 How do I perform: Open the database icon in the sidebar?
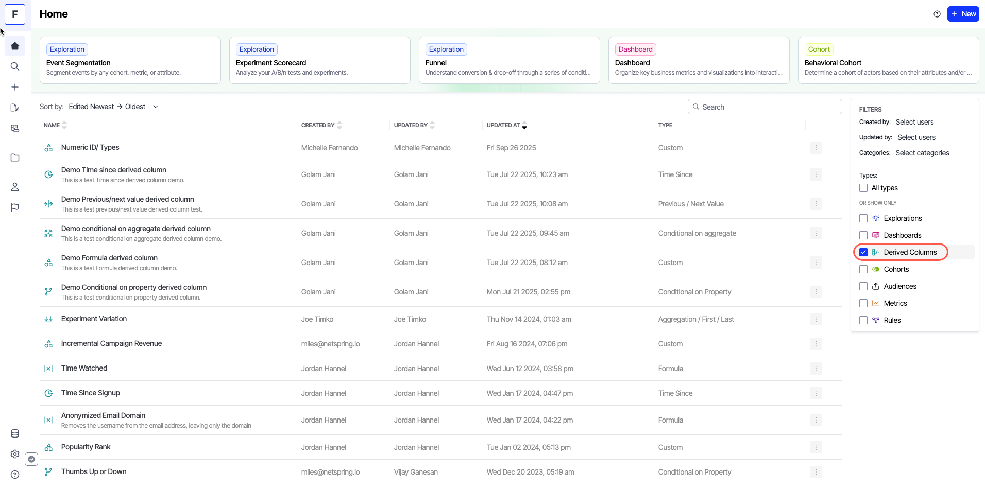[15, 433]
